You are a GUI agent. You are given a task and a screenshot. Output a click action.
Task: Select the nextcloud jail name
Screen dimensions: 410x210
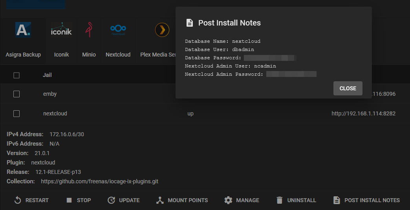[x=55, y=113]
